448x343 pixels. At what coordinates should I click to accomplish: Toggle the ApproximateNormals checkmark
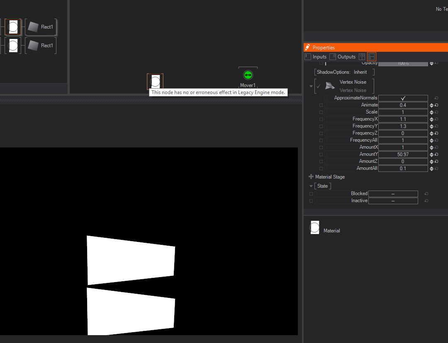(403, 98)
